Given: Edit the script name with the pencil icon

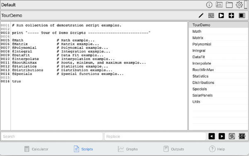Looking at the screenshot, I should tap(201, 15).
